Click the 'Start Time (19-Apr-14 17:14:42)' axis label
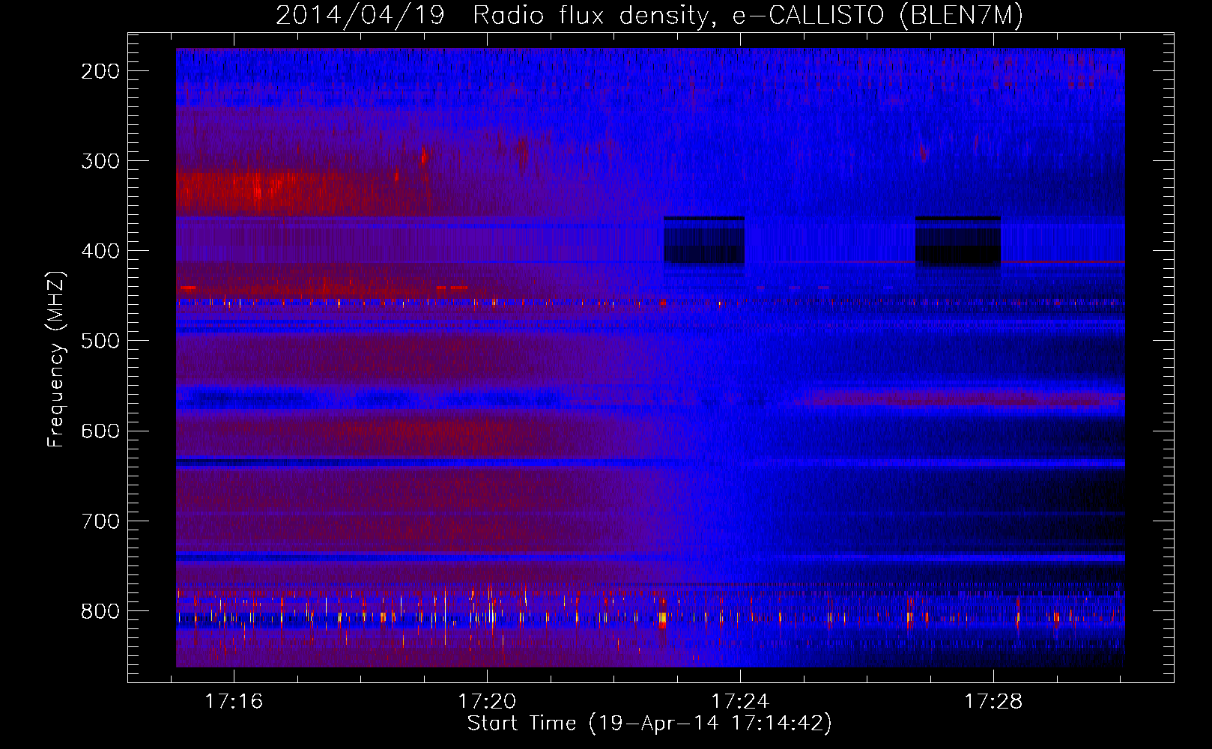The height and width of the screenshot is (749, 1212). point(649,724)
